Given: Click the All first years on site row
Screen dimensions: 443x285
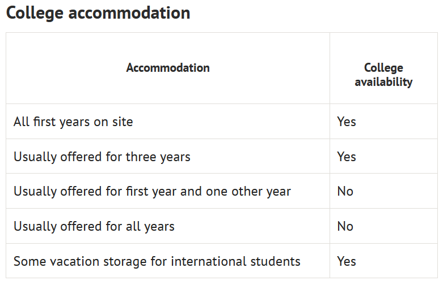Looking at the screenshot, I should [222, 122].
